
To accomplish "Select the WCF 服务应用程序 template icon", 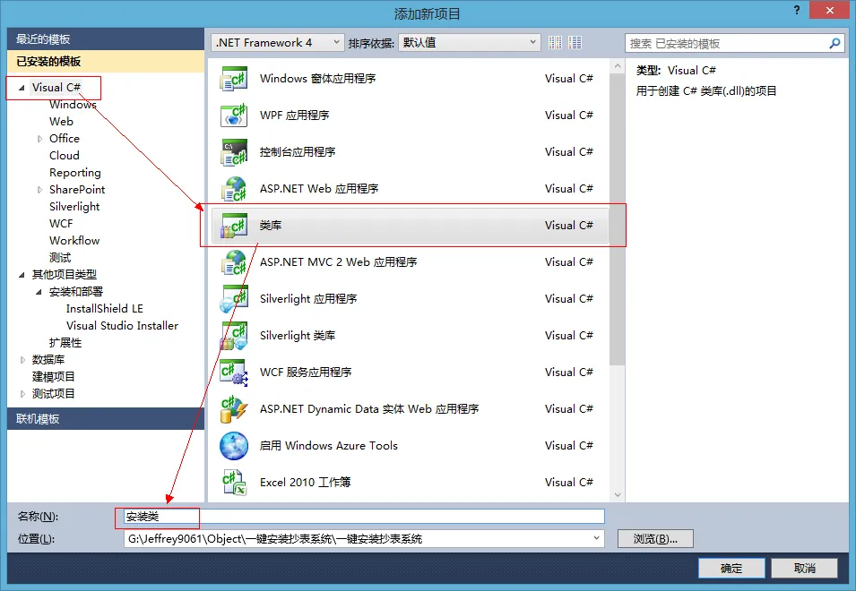I will [x=234, y=372].
